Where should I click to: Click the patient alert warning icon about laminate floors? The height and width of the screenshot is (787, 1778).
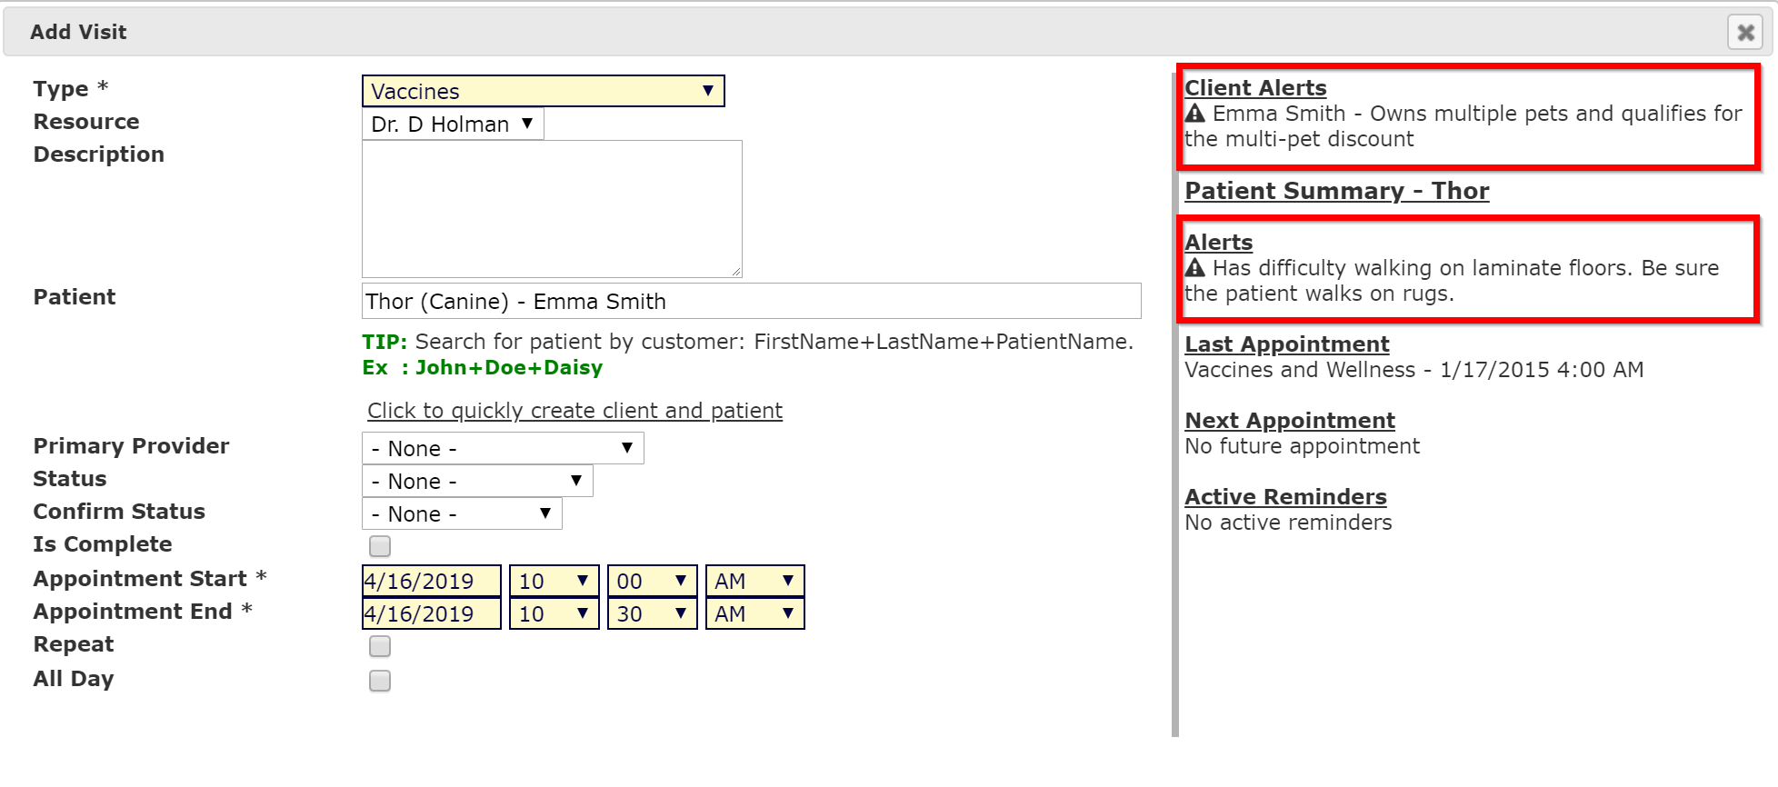point(1195,268)
